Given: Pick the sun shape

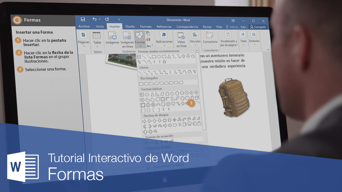Looking at the screenshot, I should coord(183,104).
